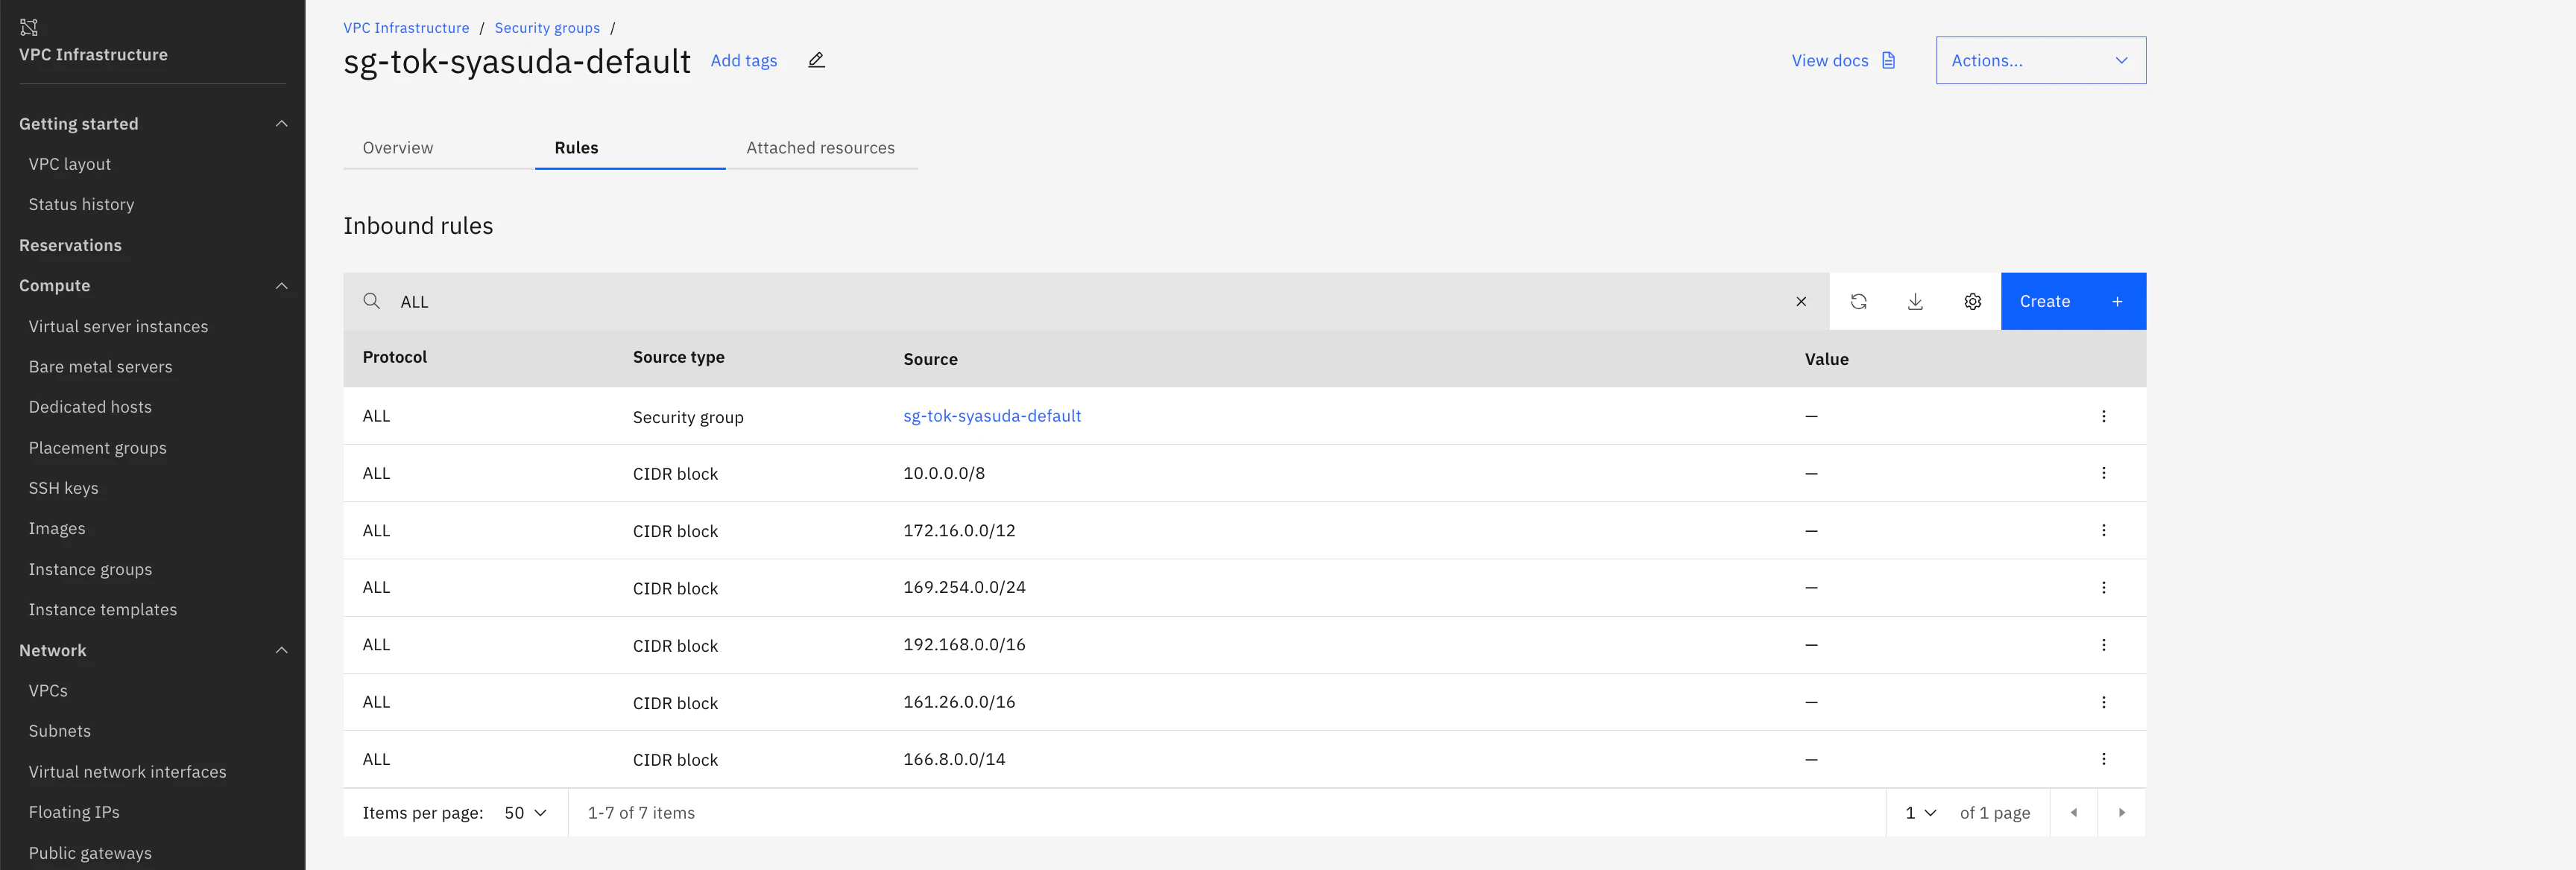The height and width of the screenshot is (870, 2576).
Task: Sort by Source type column header
Action: tap(679, 358)
